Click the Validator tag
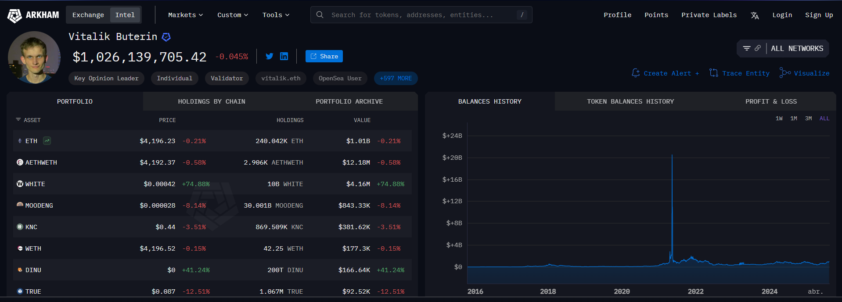This screenshot has height=302, width=842. (227, 78)
